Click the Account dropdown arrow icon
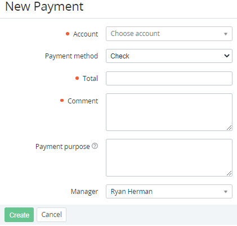Screen dimensions: 237x226 click(x=226, y=34)
